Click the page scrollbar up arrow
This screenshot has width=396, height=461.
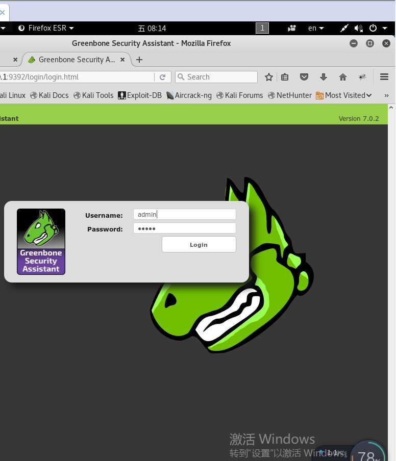pos(391,108)
